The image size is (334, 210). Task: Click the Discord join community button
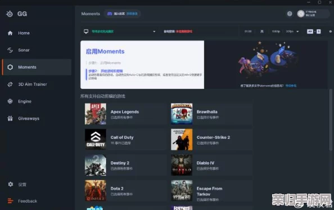click(122, 14)
